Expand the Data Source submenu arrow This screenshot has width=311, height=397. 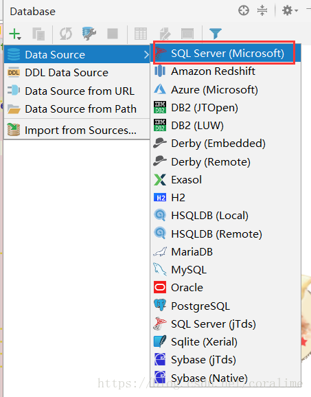[x=146, y=54]
